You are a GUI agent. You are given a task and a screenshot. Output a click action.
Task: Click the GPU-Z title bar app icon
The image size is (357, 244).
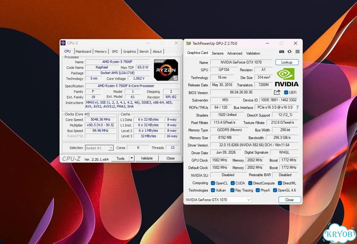(188, 43)
